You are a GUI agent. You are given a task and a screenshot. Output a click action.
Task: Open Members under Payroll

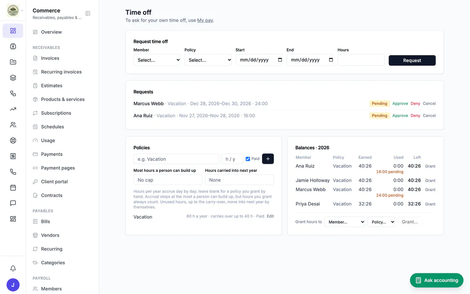pos(51,289)
